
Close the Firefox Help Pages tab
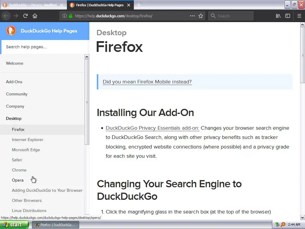pyautogui.click(x=129, y=5)
